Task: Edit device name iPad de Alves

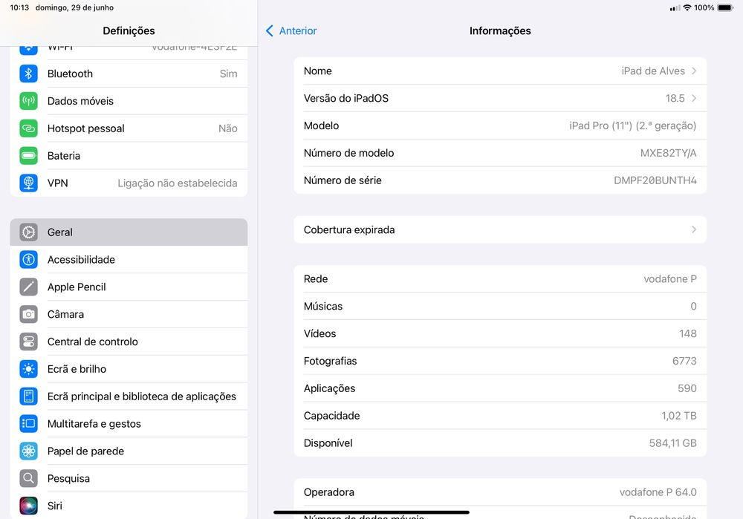Action: pyautogui.click(x=653, y=71)
